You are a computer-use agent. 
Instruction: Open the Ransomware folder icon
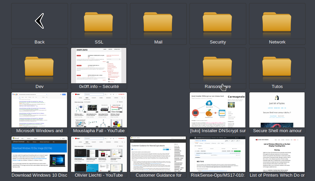[x=217, y=66]
